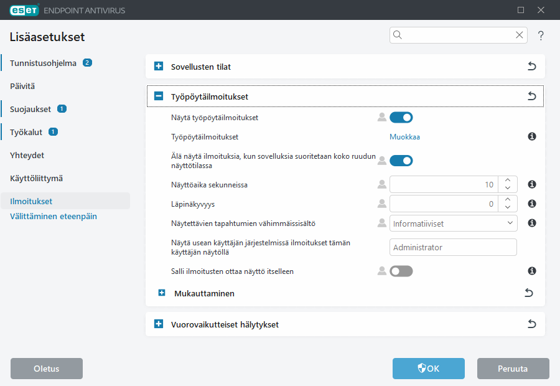Click the badge showing 1 on Työkalut

click(x=54, y=132)
